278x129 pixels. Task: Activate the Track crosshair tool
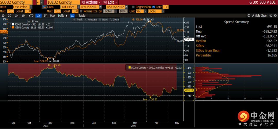pos(78,19)
